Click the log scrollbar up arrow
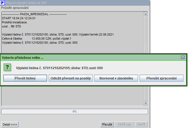Viewport: 188px width, 128px height. click(146, 14)
